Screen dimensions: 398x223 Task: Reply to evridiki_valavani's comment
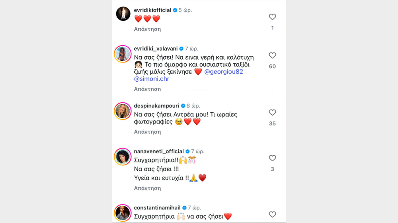[147, 89]
